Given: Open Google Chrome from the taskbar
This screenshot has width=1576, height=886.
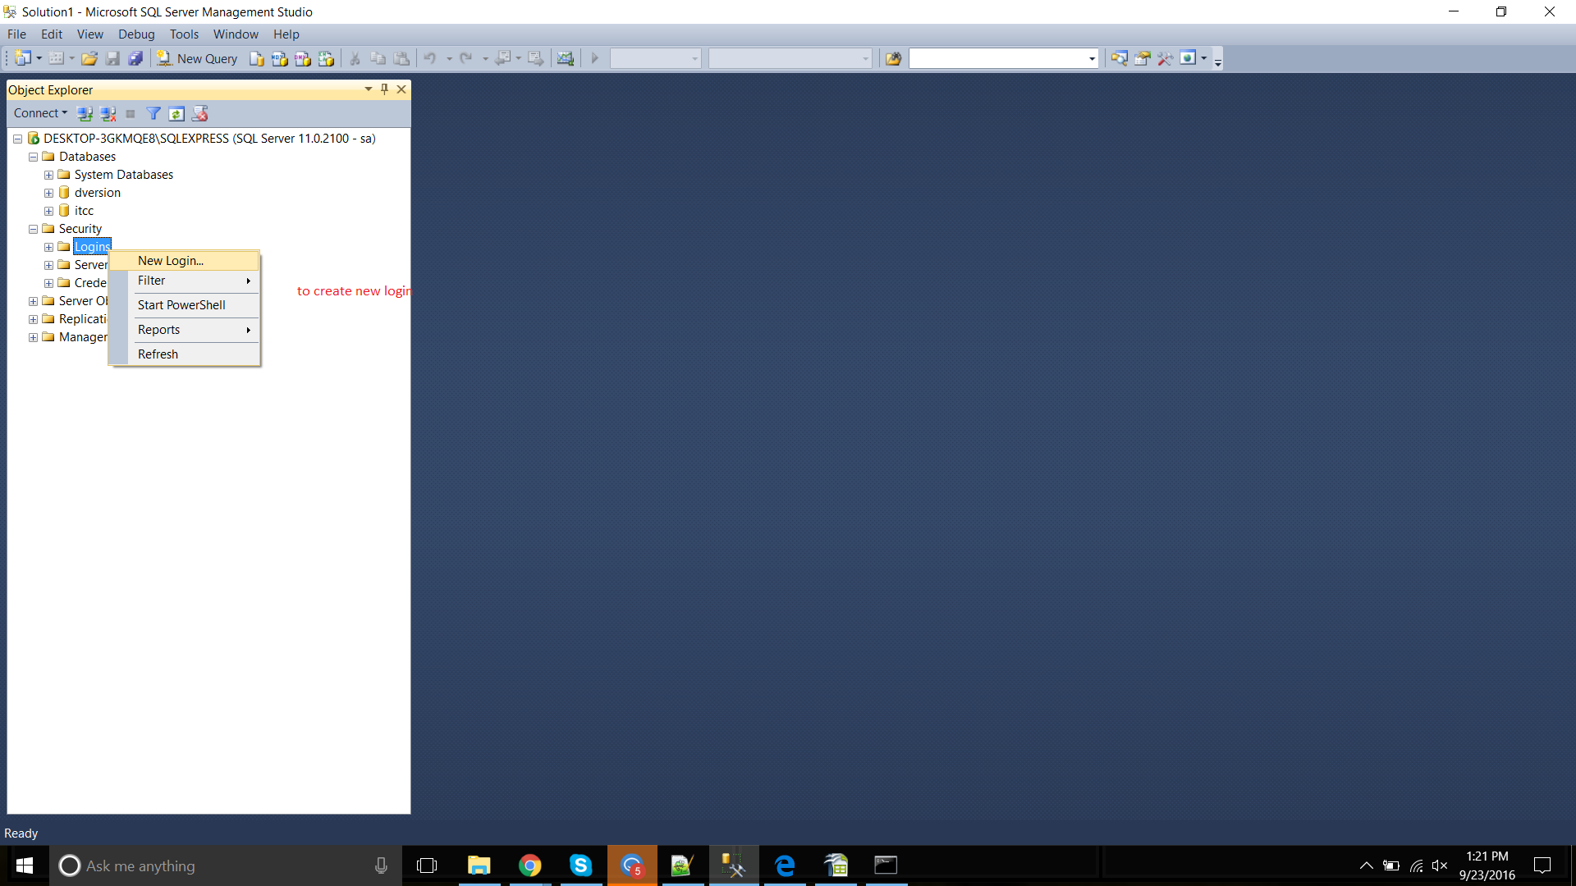Looking at the screenshot, I should [530, 865].
